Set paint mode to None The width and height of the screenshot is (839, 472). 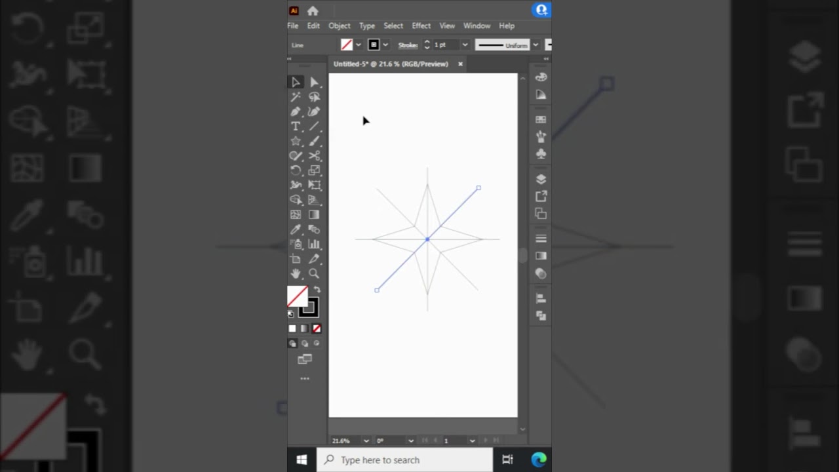point(317,328)
